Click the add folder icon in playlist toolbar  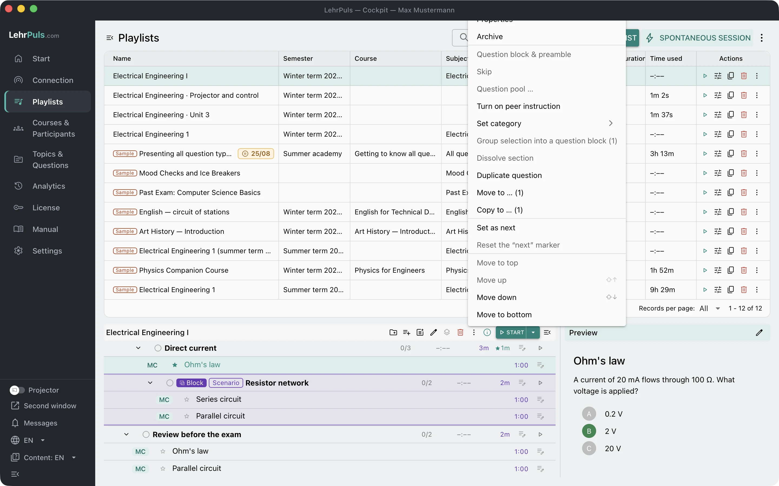[393, 332]
